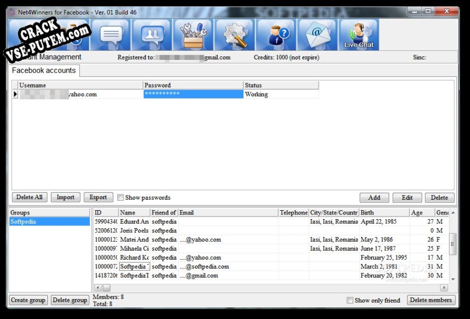Click the Import button
Screen dimensions: 470x319
(65, 197)
